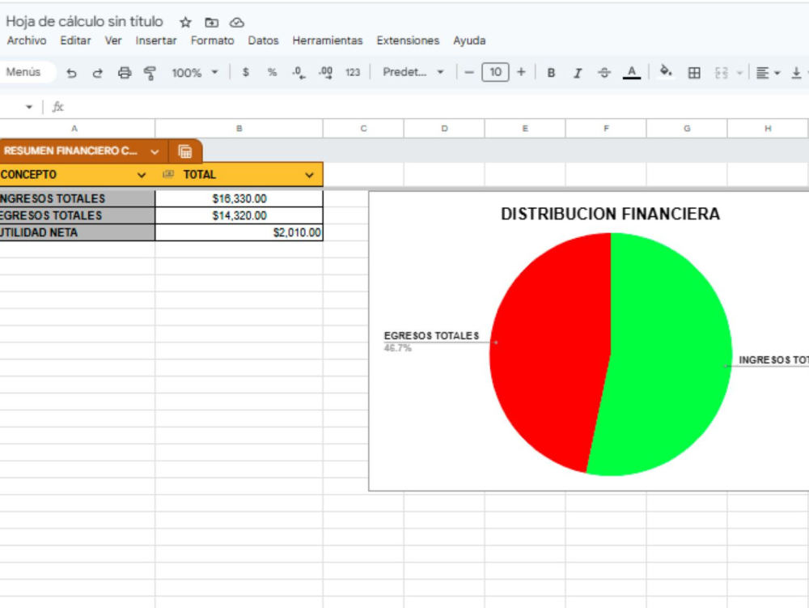This screenshot has height=608, width=809.
Task: Toggle italic formatting
Action: click(x=578, y=73)
